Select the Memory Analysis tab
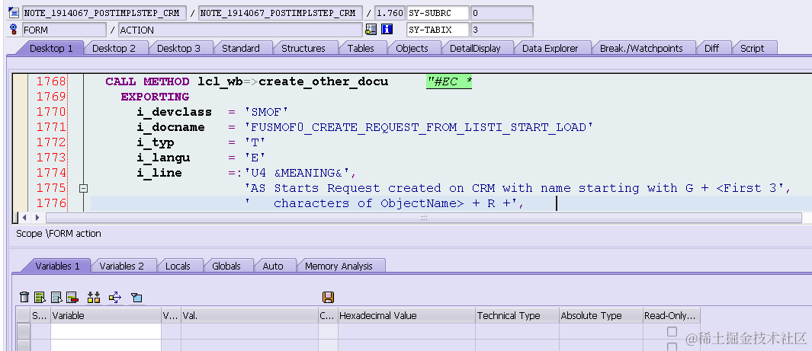Viewport: 812px width, 351px height. (x=339, y=266)
